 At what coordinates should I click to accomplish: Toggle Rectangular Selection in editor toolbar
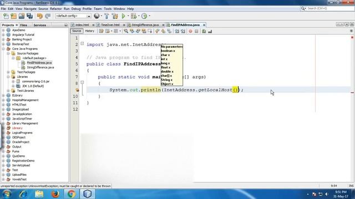click(150, 31)
